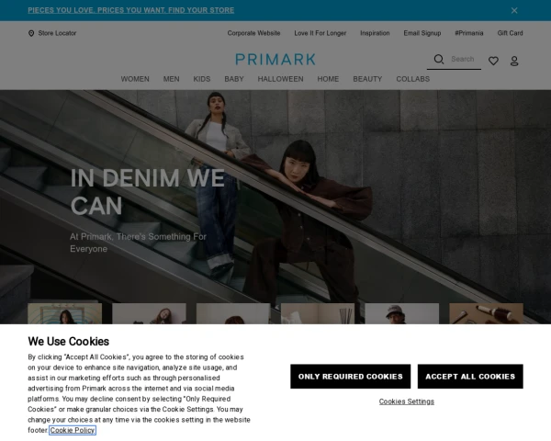Visit the Corporate Website link
551x441 pixels.
[253, 33]
